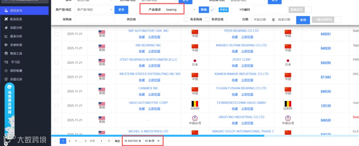Image resolution: width=359 pixels, height=146 pixels.
Task: Select the WESTERN STATES DISTRIBUTING row checkbox
Action: pos(56,77)
